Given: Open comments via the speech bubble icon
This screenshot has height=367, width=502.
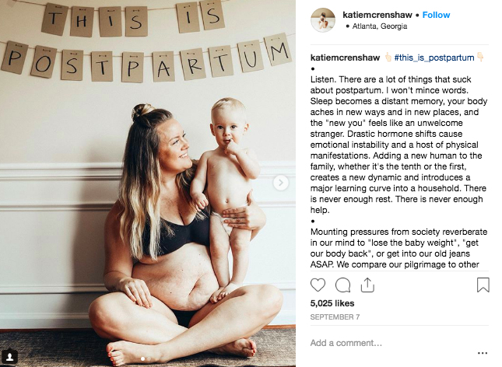Looking at the screenshot, I should pyautogui.click(x=342, y=285).
